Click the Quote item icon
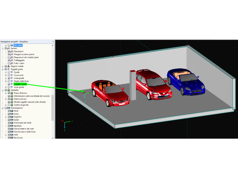Image resolution: width=238 pixels, height=178 pixels. [x=12, y=72]
